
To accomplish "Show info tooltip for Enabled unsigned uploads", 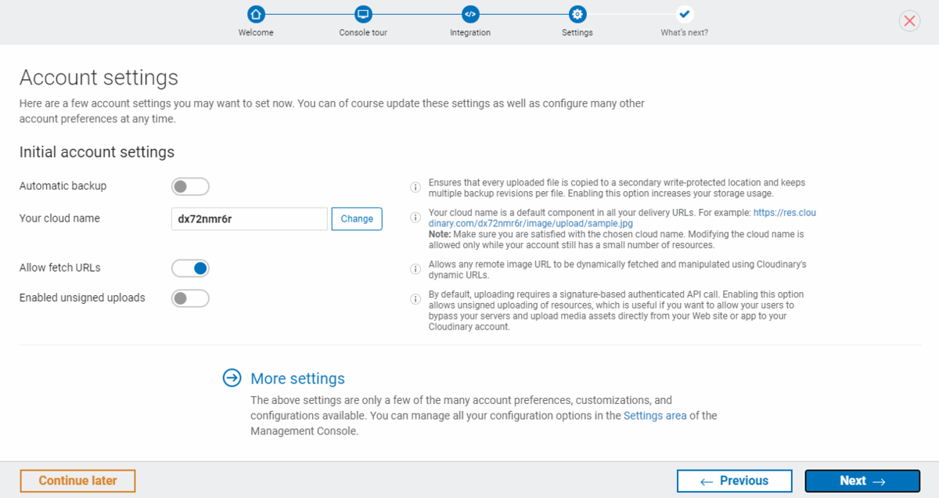I will 416,299.
